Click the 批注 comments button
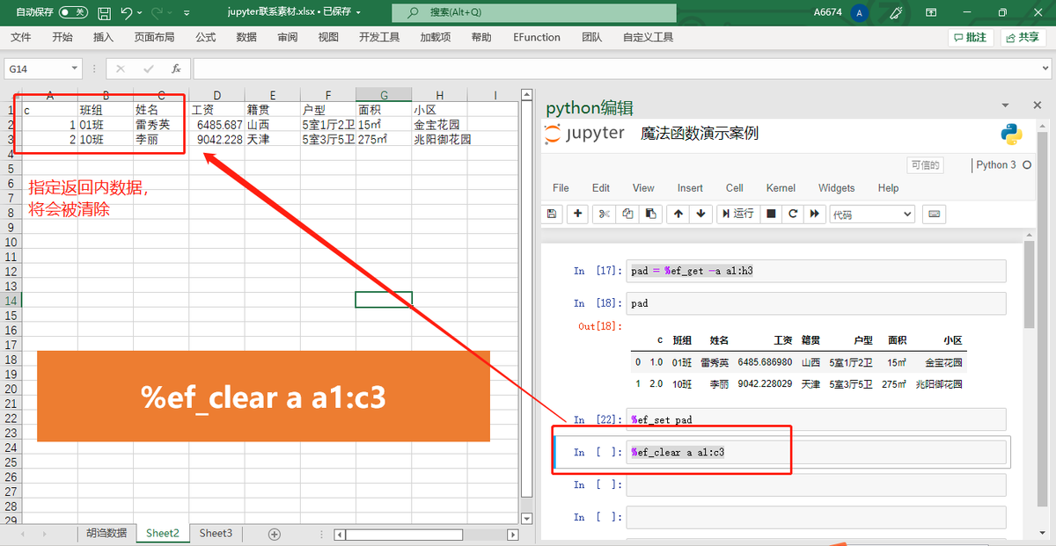Viewport: 1056px width, 546px height. pyautogui.click(x=972, y=38)
